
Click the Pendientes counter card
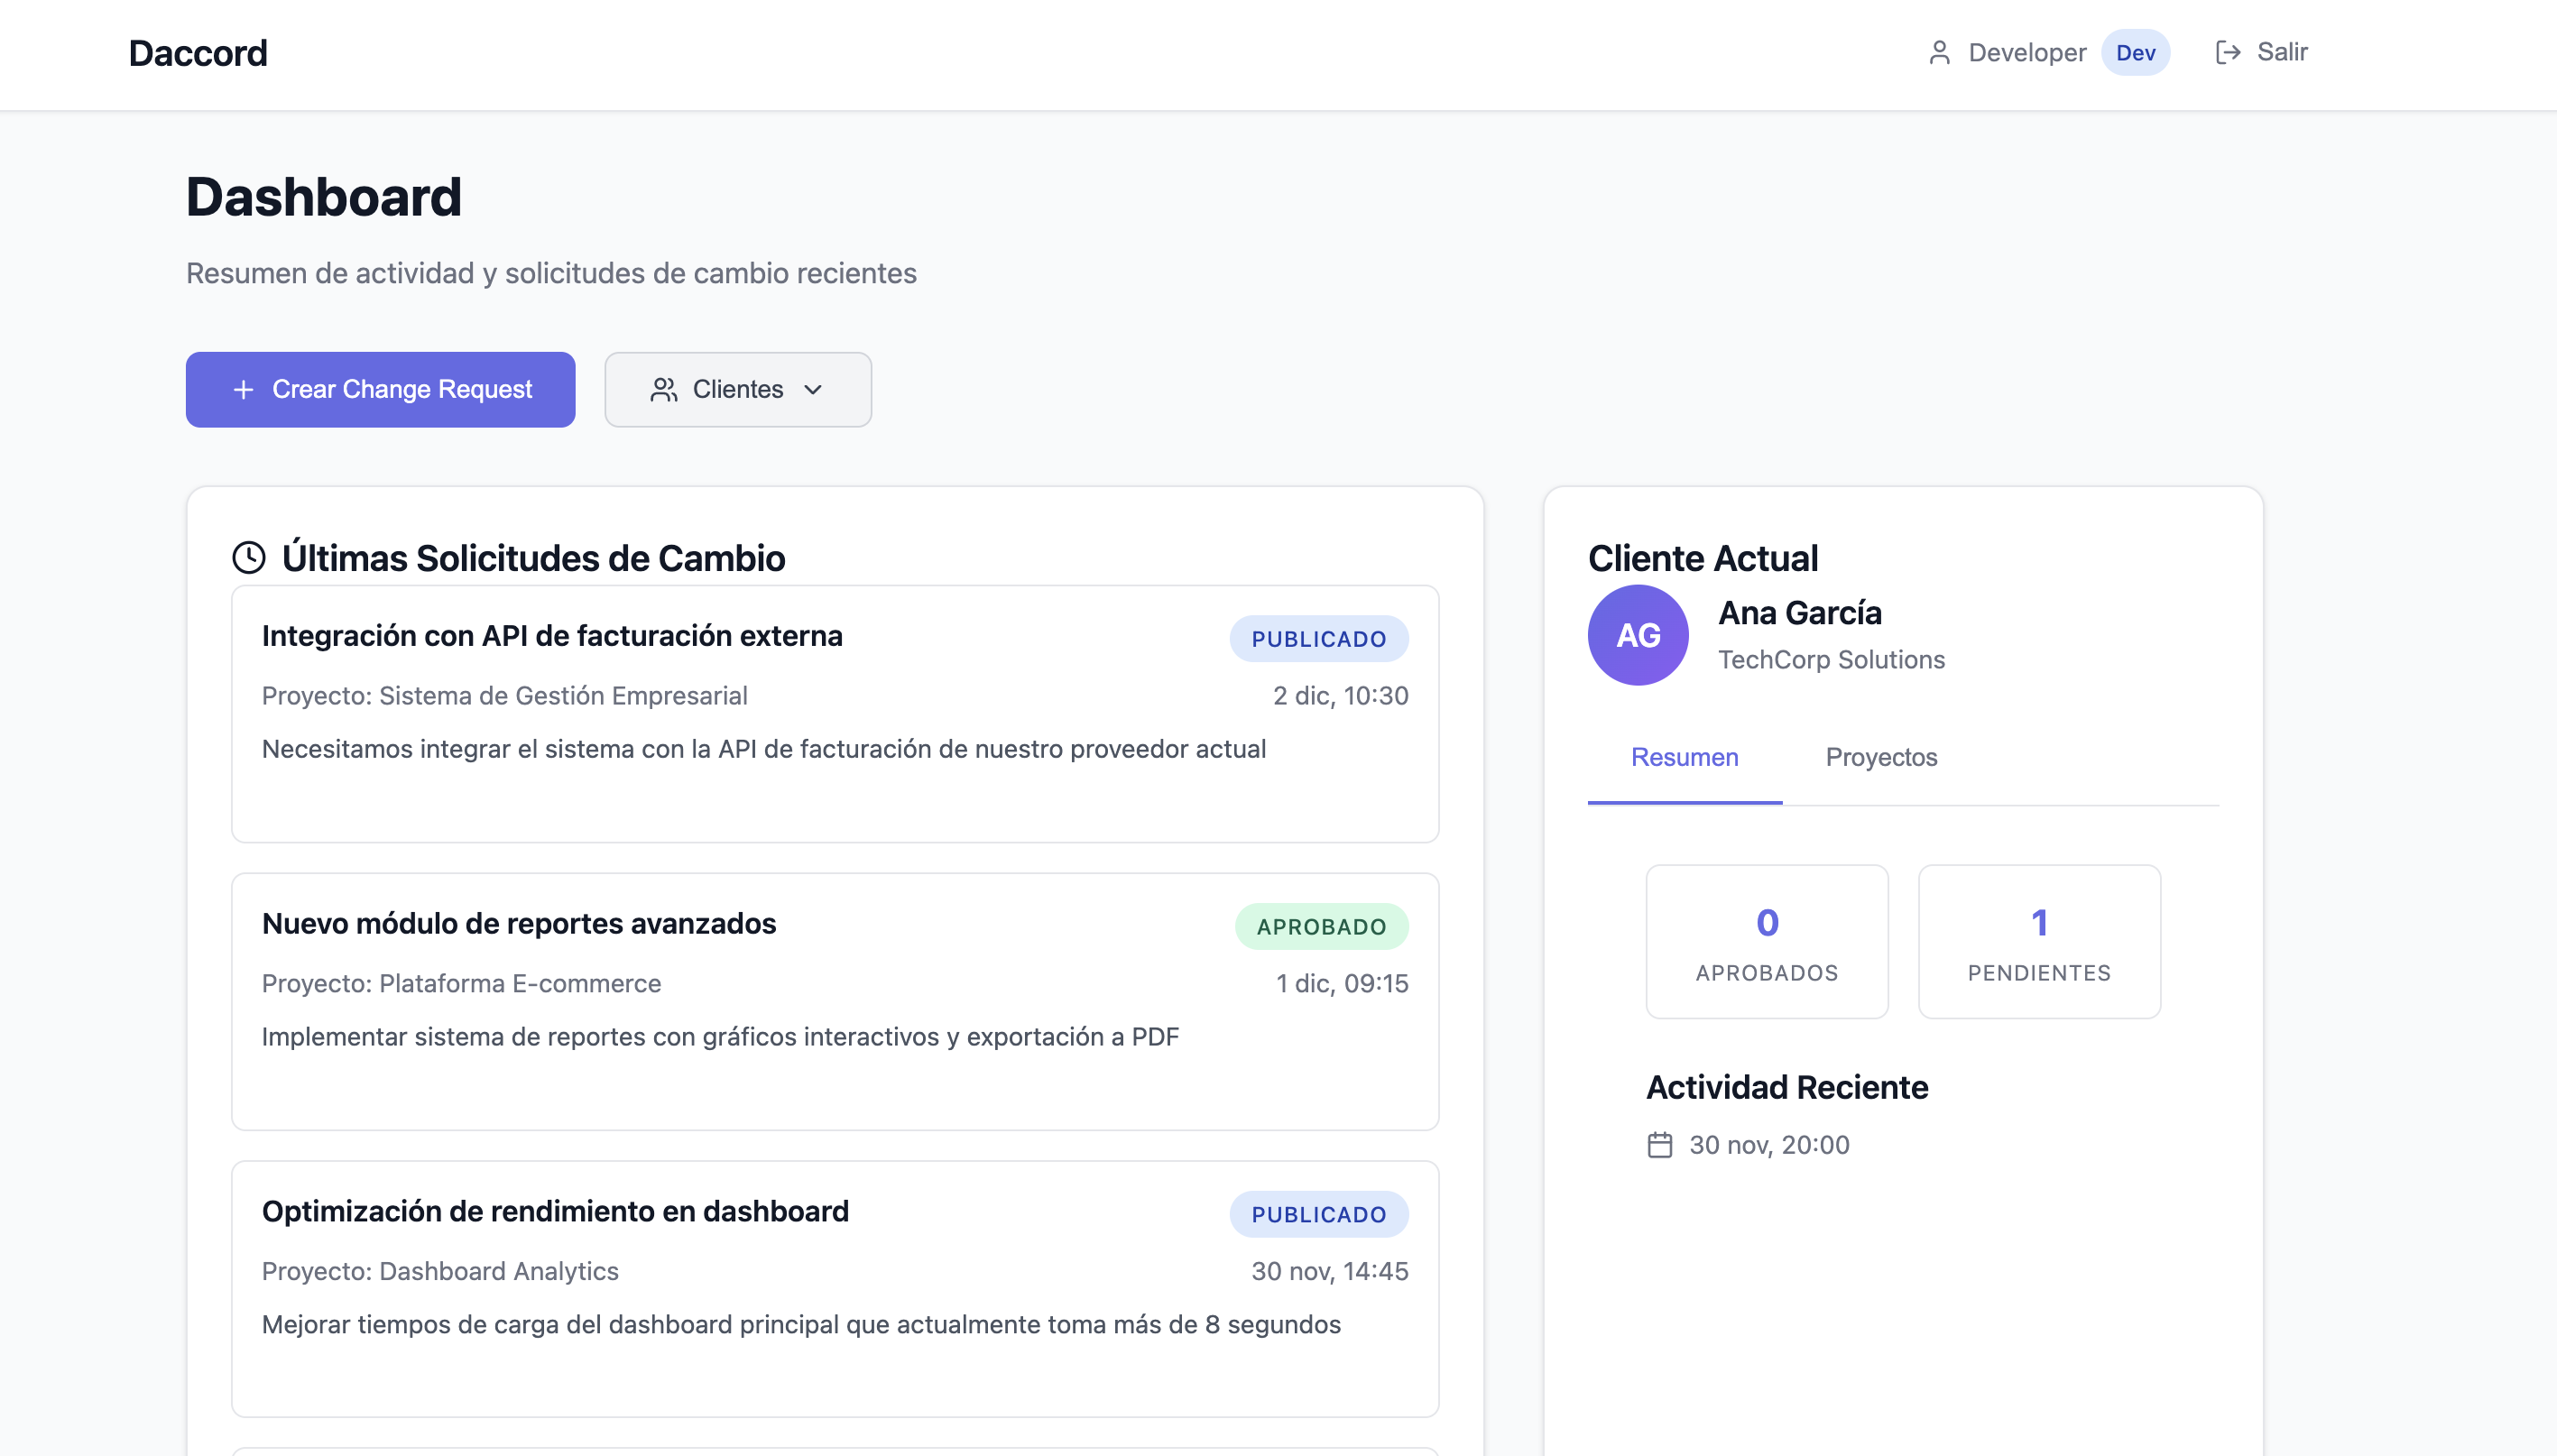2039,942
